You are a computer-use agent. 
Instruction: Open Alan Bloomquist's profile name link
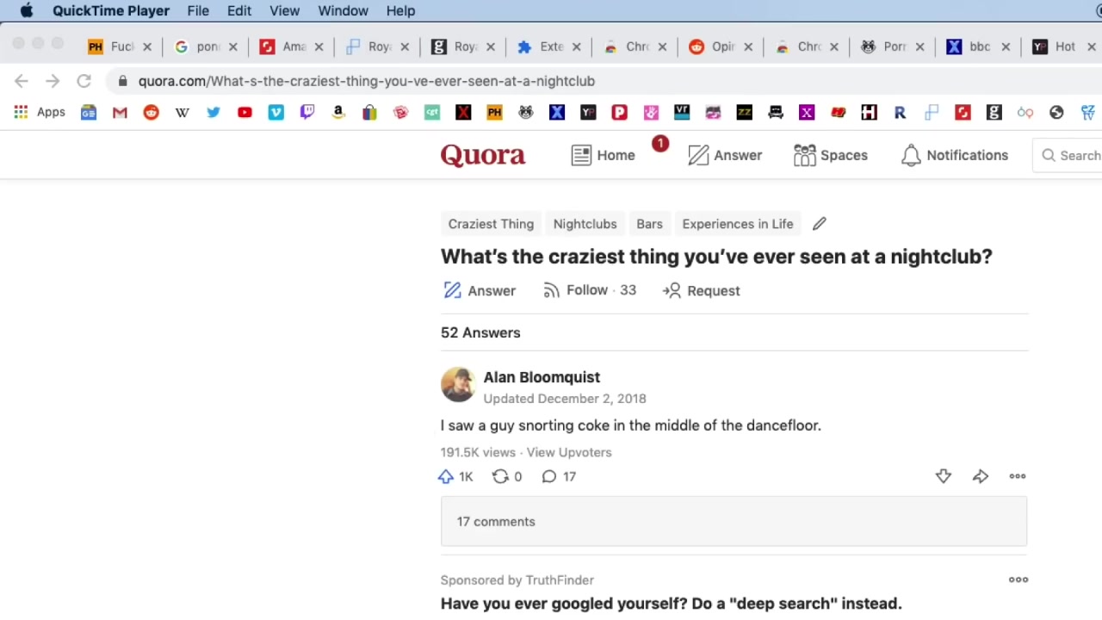542,377
